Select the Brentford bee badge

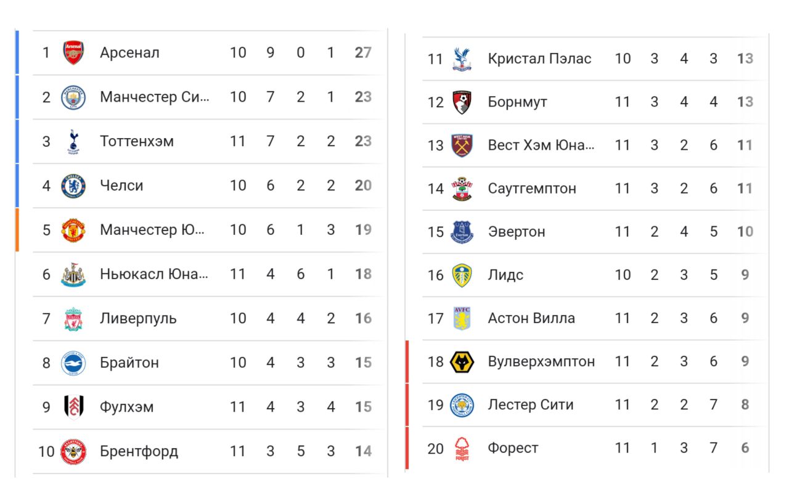pyautogui.click(x=74, y=452)
